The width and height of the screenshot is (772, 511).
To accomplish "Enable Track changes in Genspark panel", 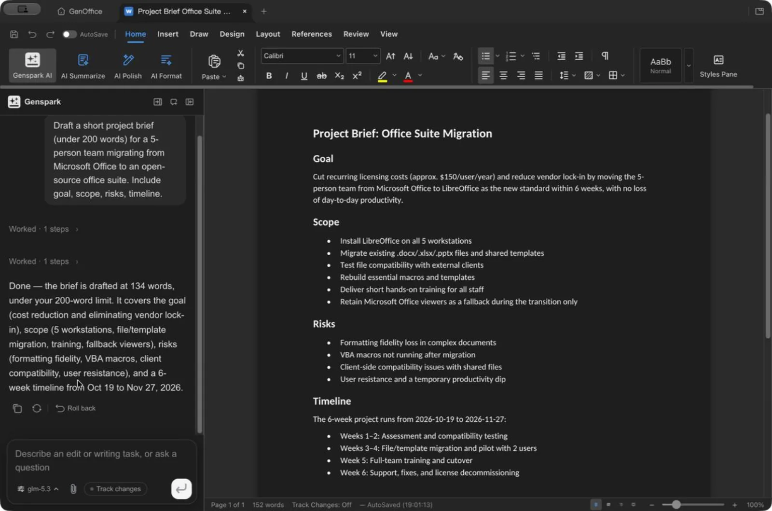I will point(115,489).
